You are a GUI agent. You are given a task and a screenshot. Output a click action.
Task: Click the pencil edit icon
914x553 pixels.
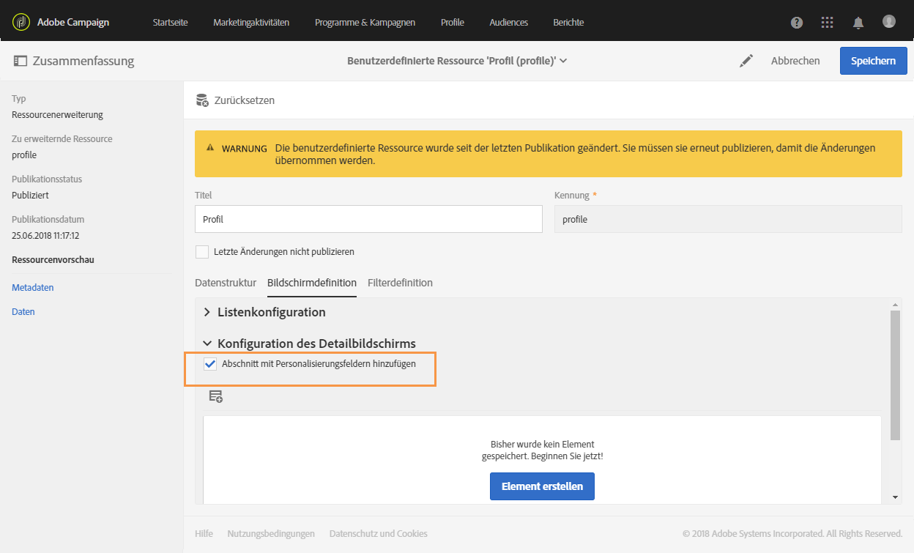746,62
